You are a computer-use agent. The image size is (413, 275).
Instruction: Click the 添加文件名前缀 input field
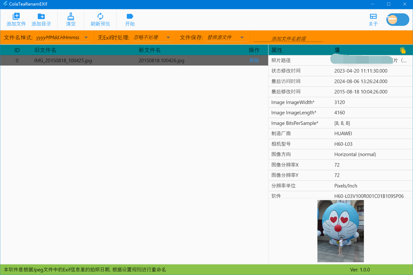click(x=288, y=39)
